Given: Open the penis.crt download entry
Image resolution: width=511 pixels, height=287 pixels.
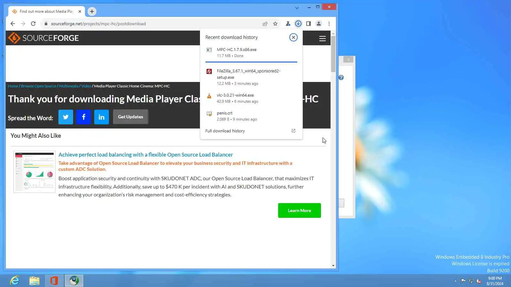Looking at the screenshot, I should (251, 116).
